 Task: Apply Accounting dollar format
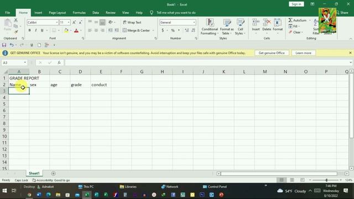[x=163, y=30]
